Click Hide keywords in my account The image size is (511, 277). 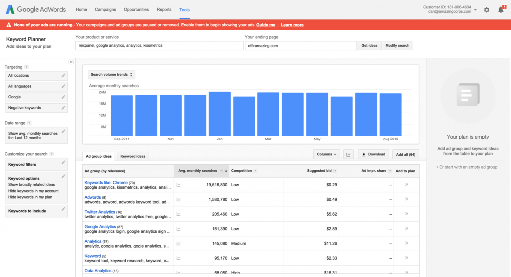click(x=33, y=191)
